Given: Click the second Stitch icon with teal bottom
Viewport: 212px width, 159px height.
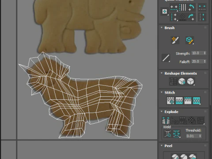Looking at the screenshot, I should pyautogui.click(x=179, y=101).
